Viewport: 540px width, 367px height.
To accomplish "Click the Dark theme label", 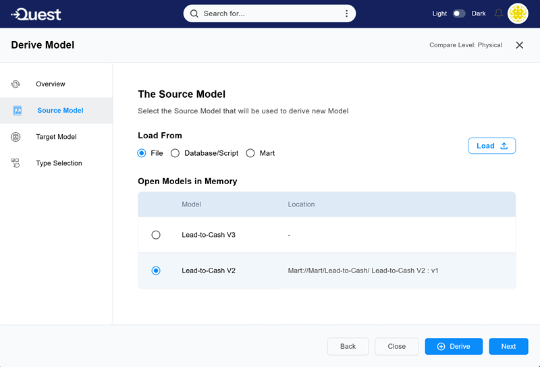I will click(x=479, y=13).
